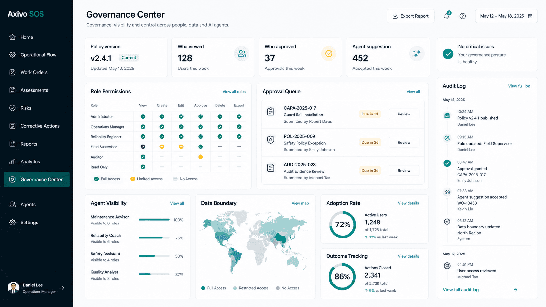Click the Operational Flow gear icon
Screen dimensions: 546x307
pos(12,54)
